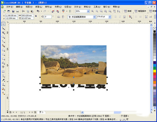Viewport: 157px width, 122px height.
Task: Open the 效果 menu
Action: coord(58,7)
